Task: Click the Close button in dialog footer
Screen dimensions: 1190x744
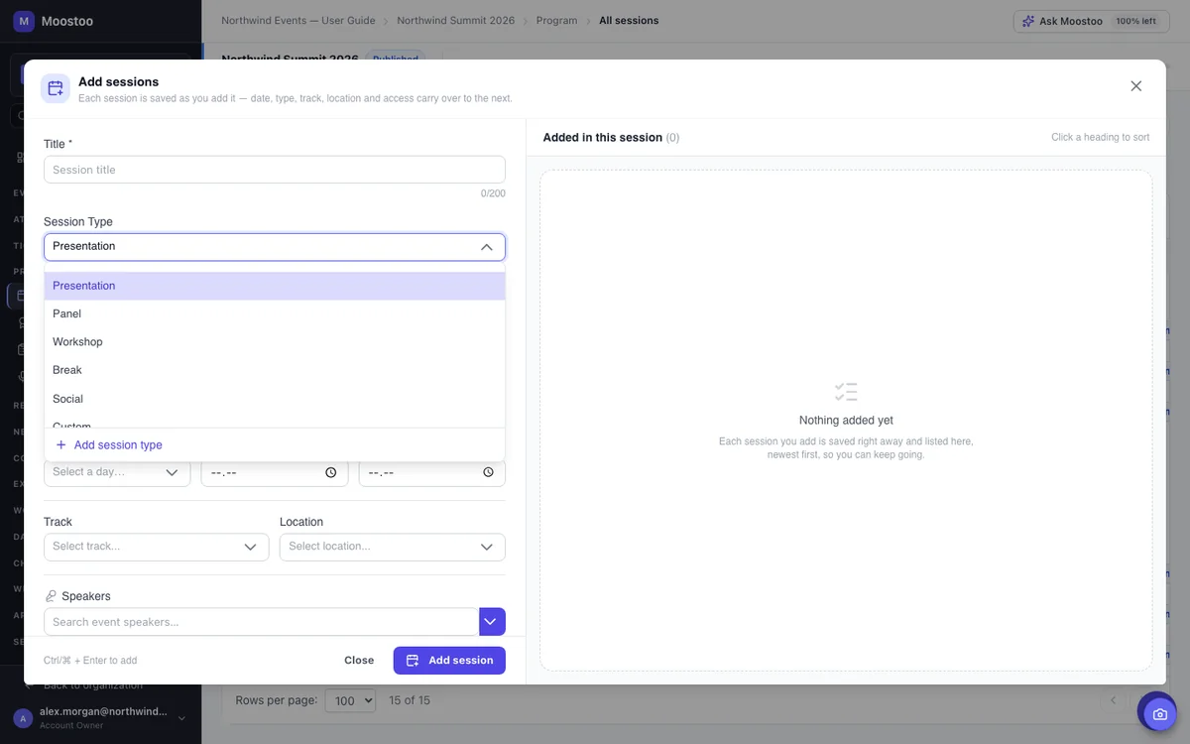Action: point(359,661)
